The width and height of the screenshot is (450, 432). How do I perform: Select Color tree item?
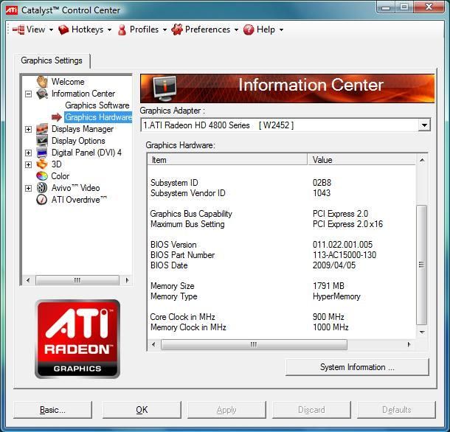tap(60, 176)
